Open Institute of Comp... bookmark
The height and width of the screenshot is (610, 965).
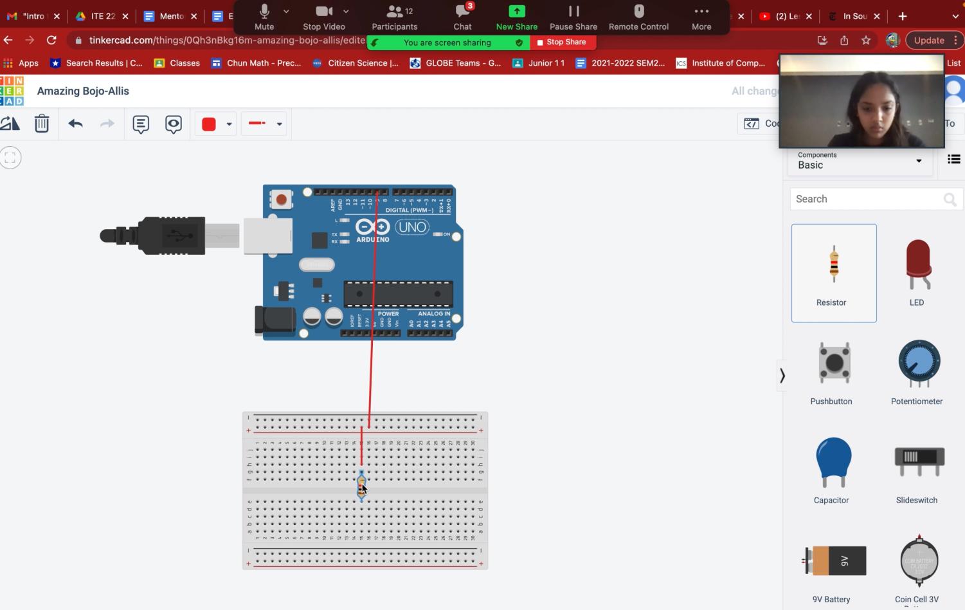pos(721,63)
